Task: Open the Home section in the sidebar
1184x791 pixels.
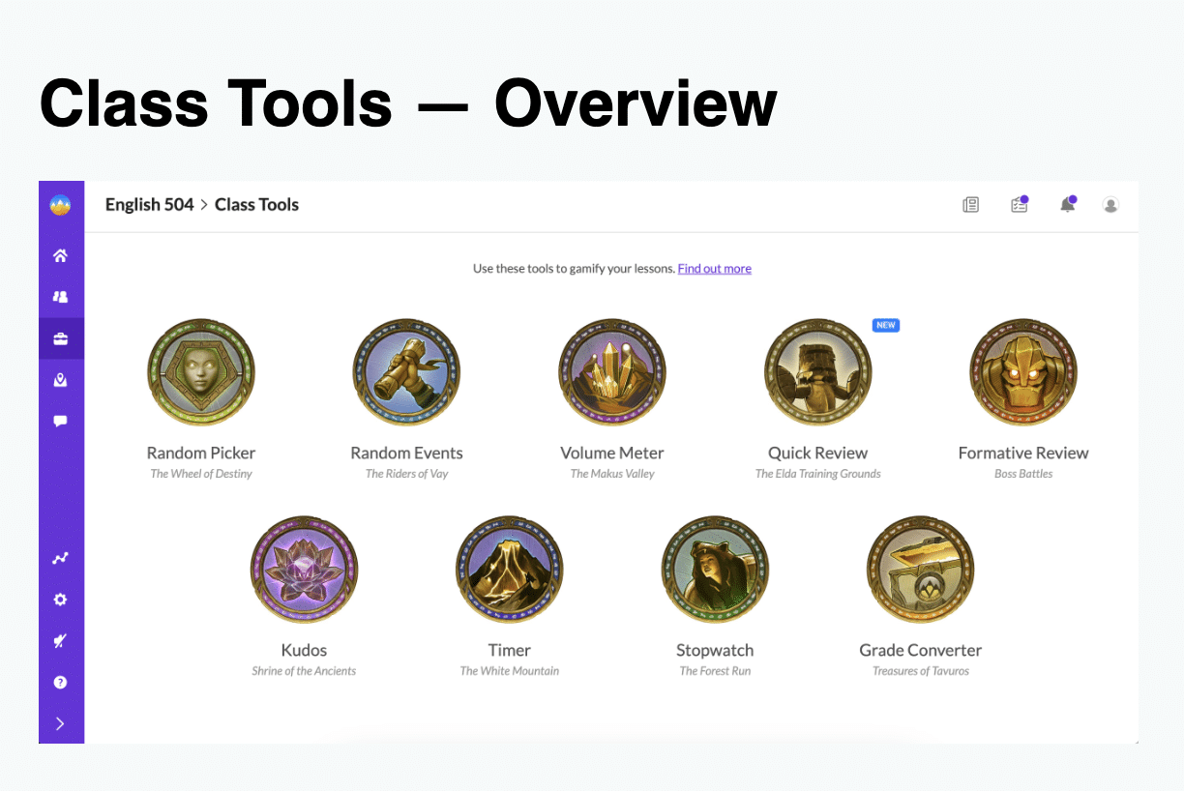Action: tap(61, 255)
